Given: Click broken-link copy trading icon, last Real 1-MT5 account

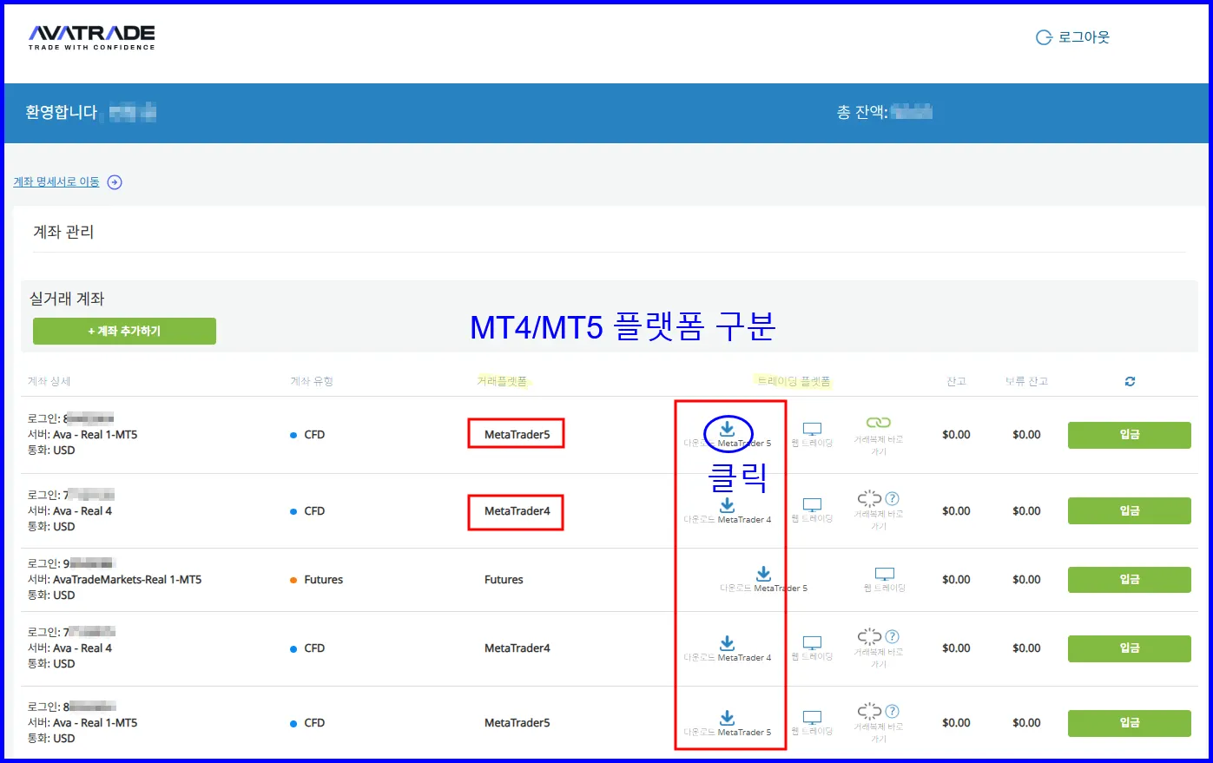Looking at the screenshot, I should [869, 711].
